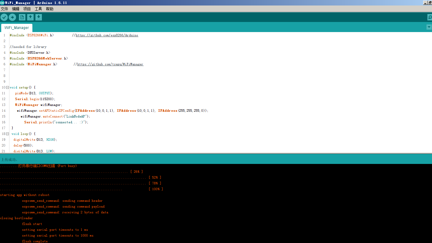Open the 编辑 menu
This screenshot has height=243, width=432.
[x=16, y=9]
